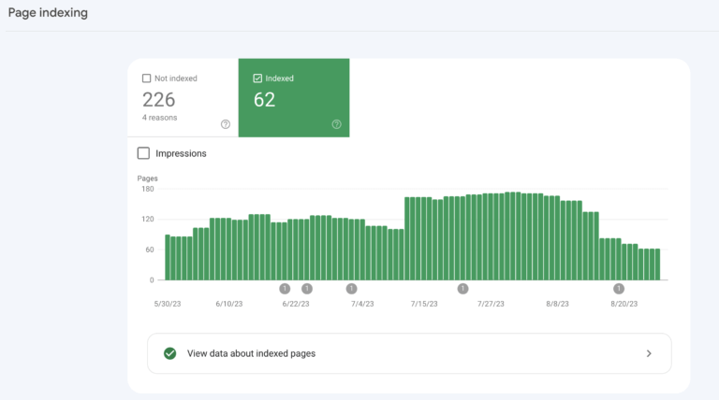Click help icon on Not indexed card

225,124
